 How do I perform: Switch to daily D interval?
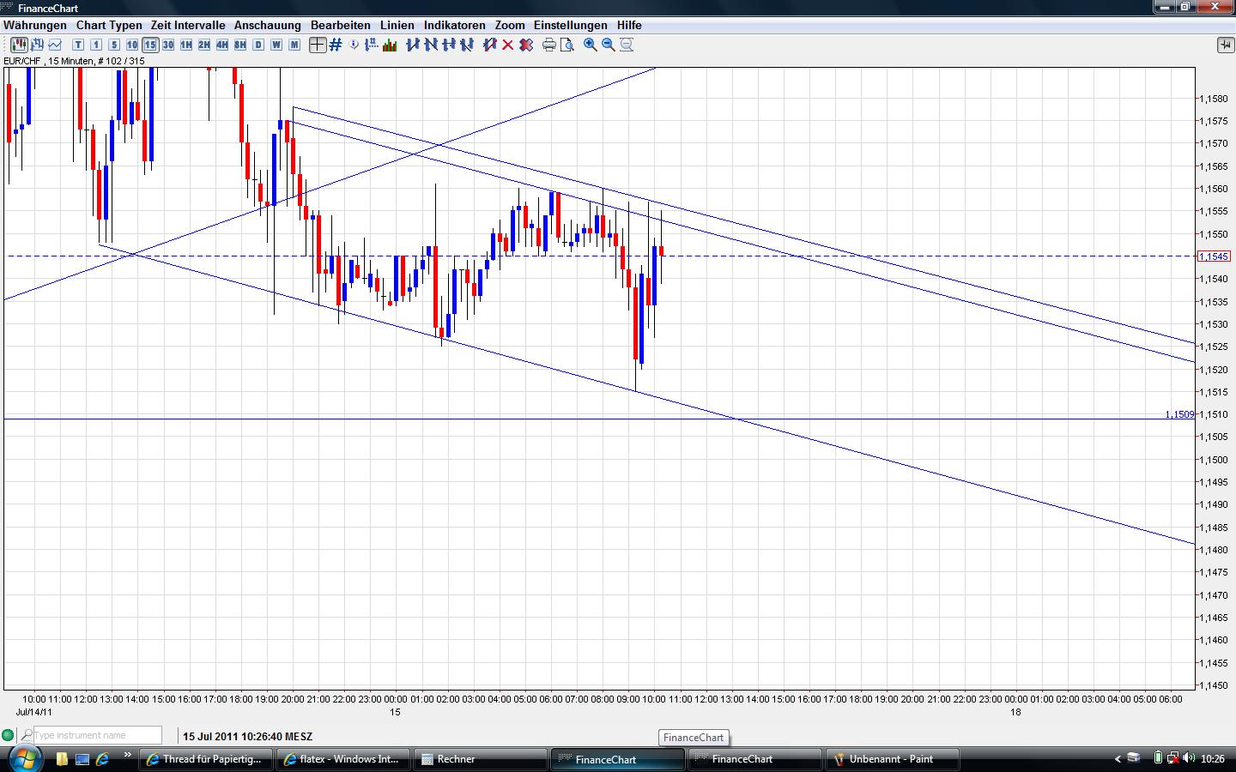(x=258, y=45)
